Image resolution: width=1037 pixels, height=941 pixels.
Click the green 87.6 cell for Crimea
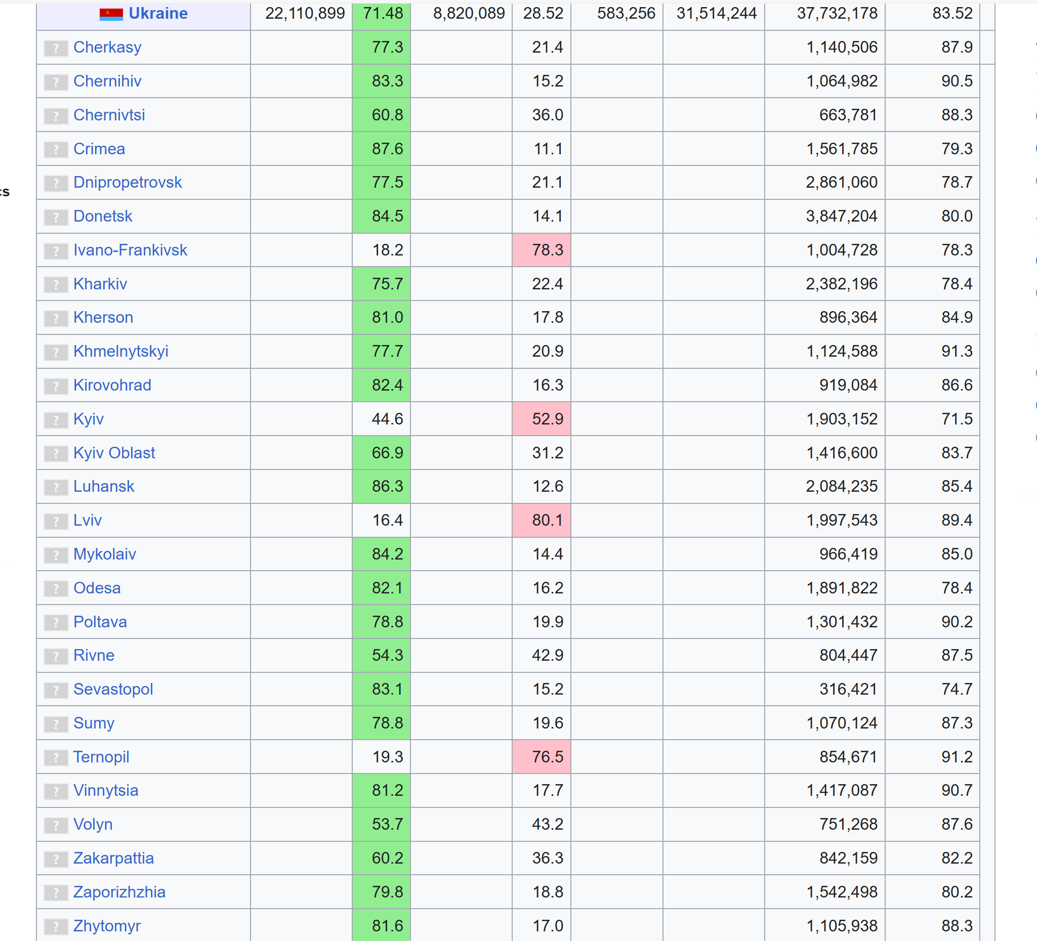(381, 149)
